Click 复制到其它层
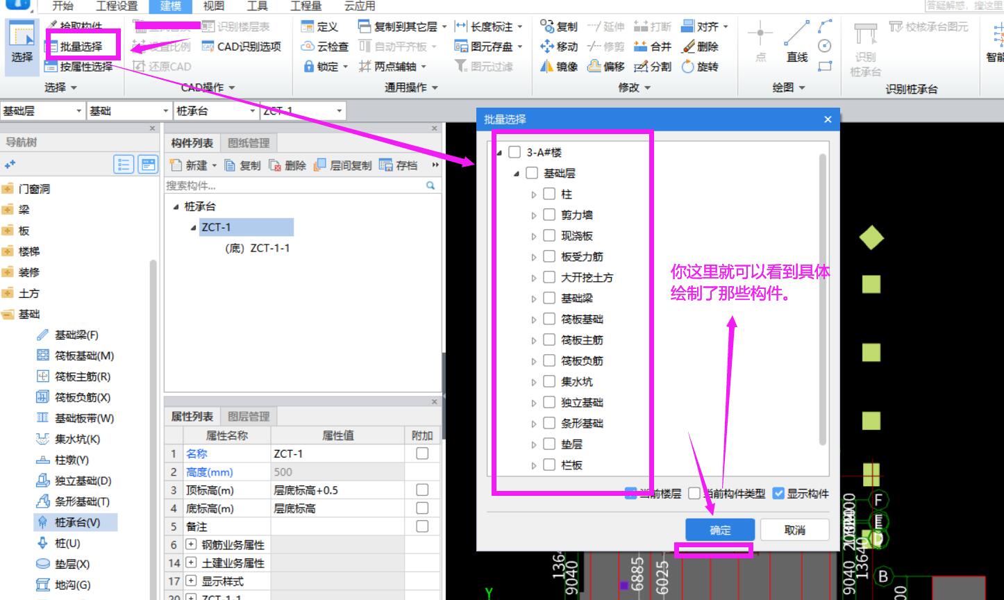 402,26
